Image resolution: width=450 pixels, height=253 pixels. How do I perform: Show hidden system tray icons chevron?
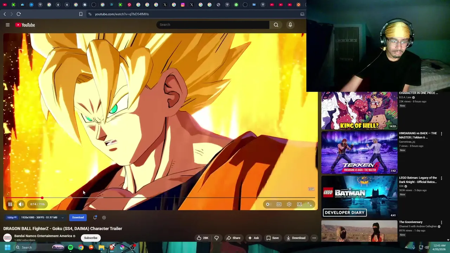pos(406,247)
